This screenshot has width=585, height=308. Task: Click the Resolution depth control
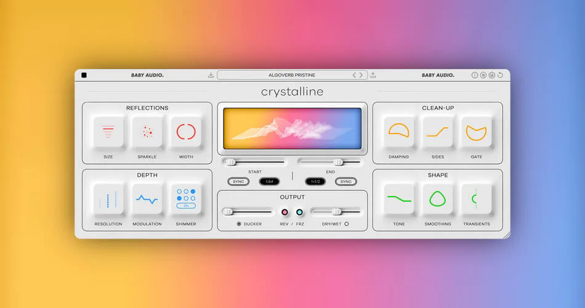tap(108, 199)
